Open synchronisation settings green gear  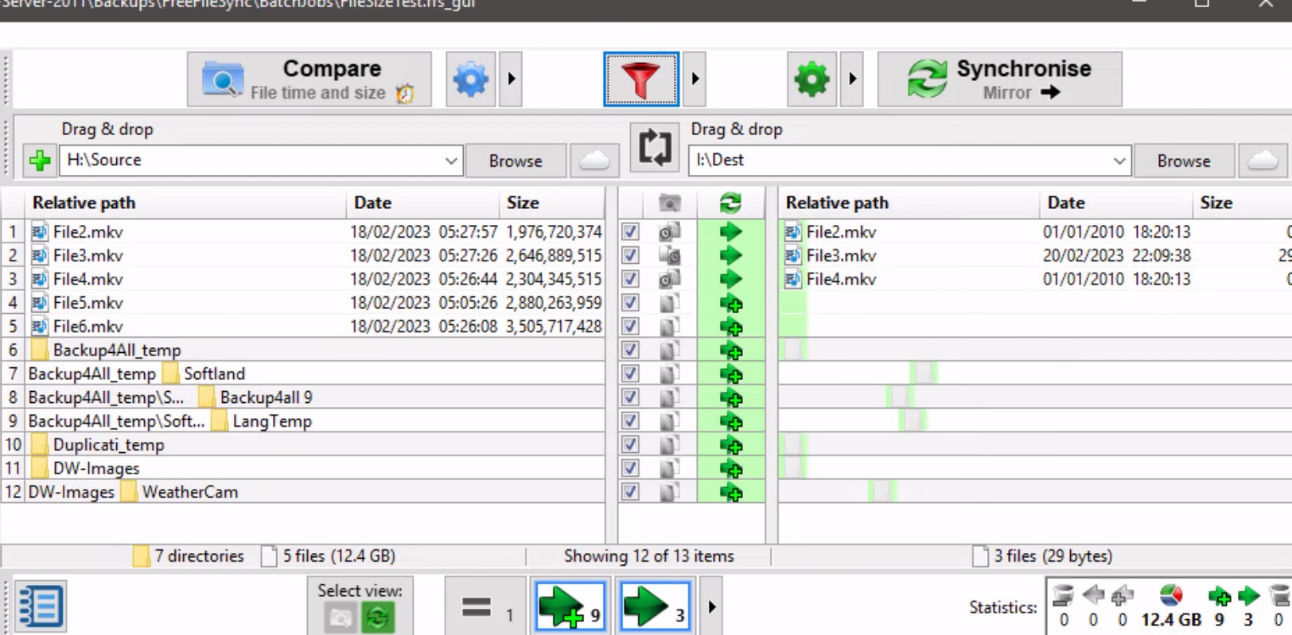pyautogui.click(x=811, y=79)
